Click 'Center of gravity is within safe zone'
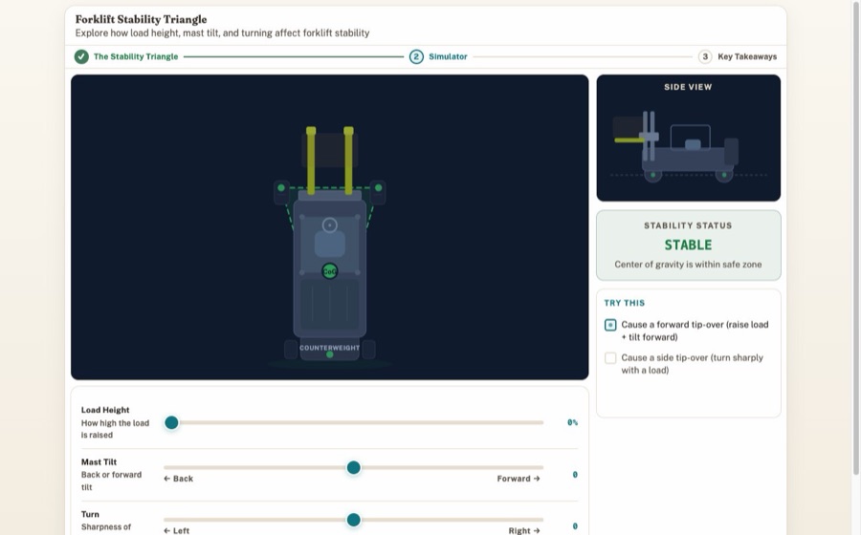This screenshot has height=535, width=861. click(688, 265)
